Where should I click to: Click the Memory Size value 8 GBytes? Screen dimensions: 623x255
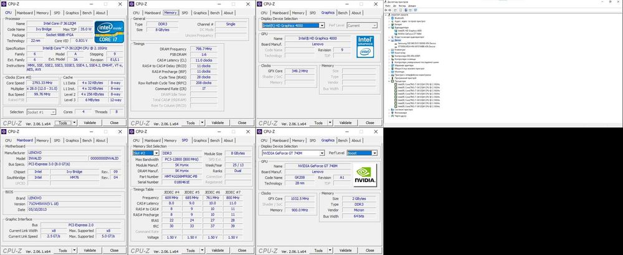163,30
